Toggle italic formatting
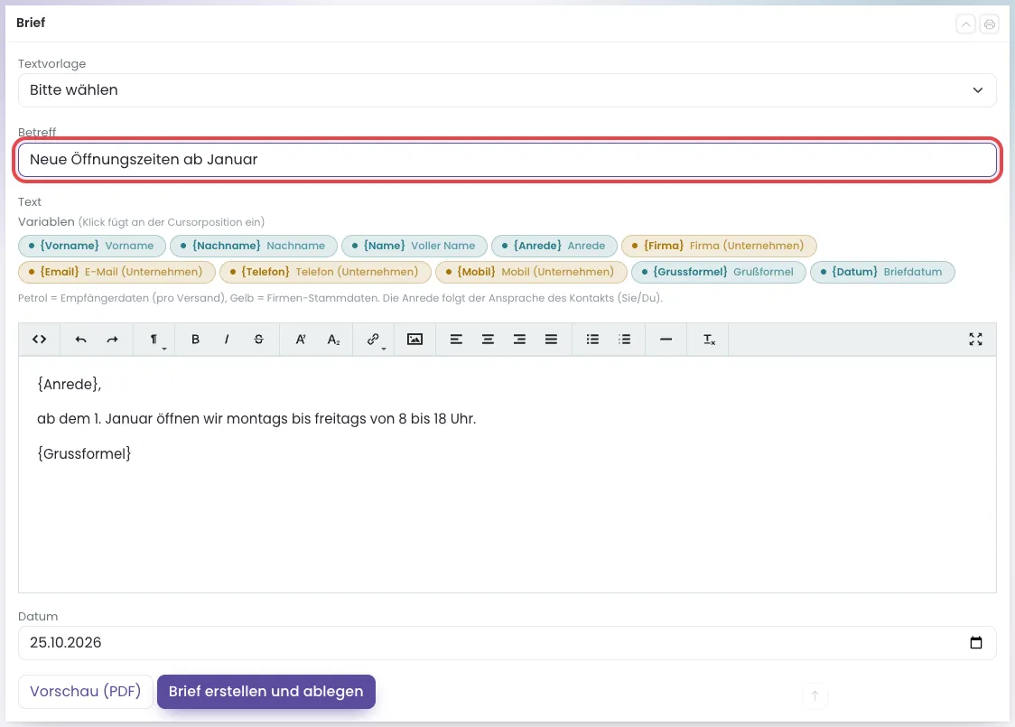This screenshot has width=1015, height=727. (x=227, y=340)
